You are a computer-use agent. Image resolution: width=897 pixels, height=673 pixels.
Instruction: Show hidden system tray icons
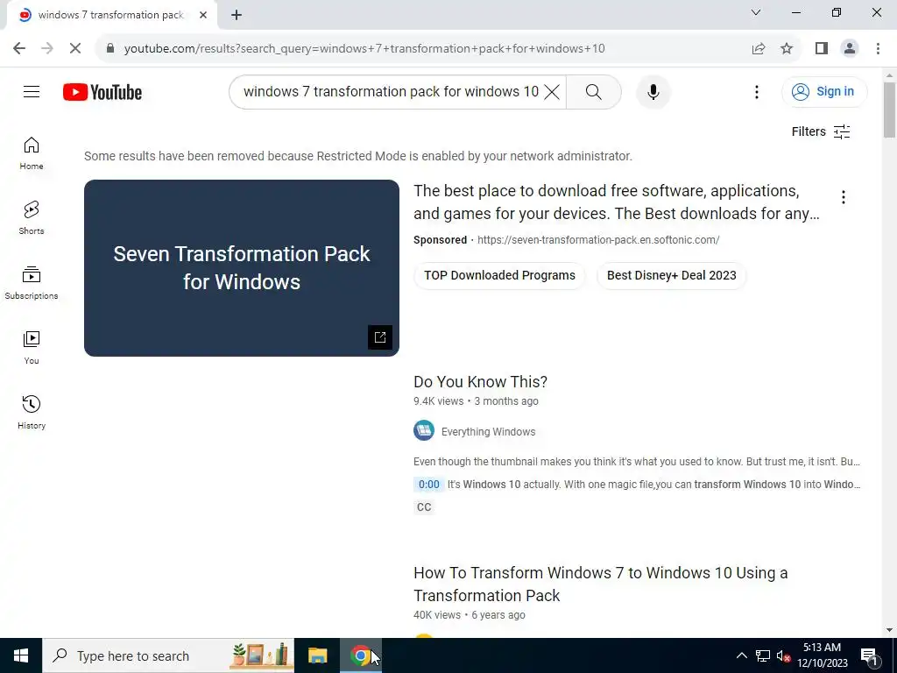coord(741,655)
